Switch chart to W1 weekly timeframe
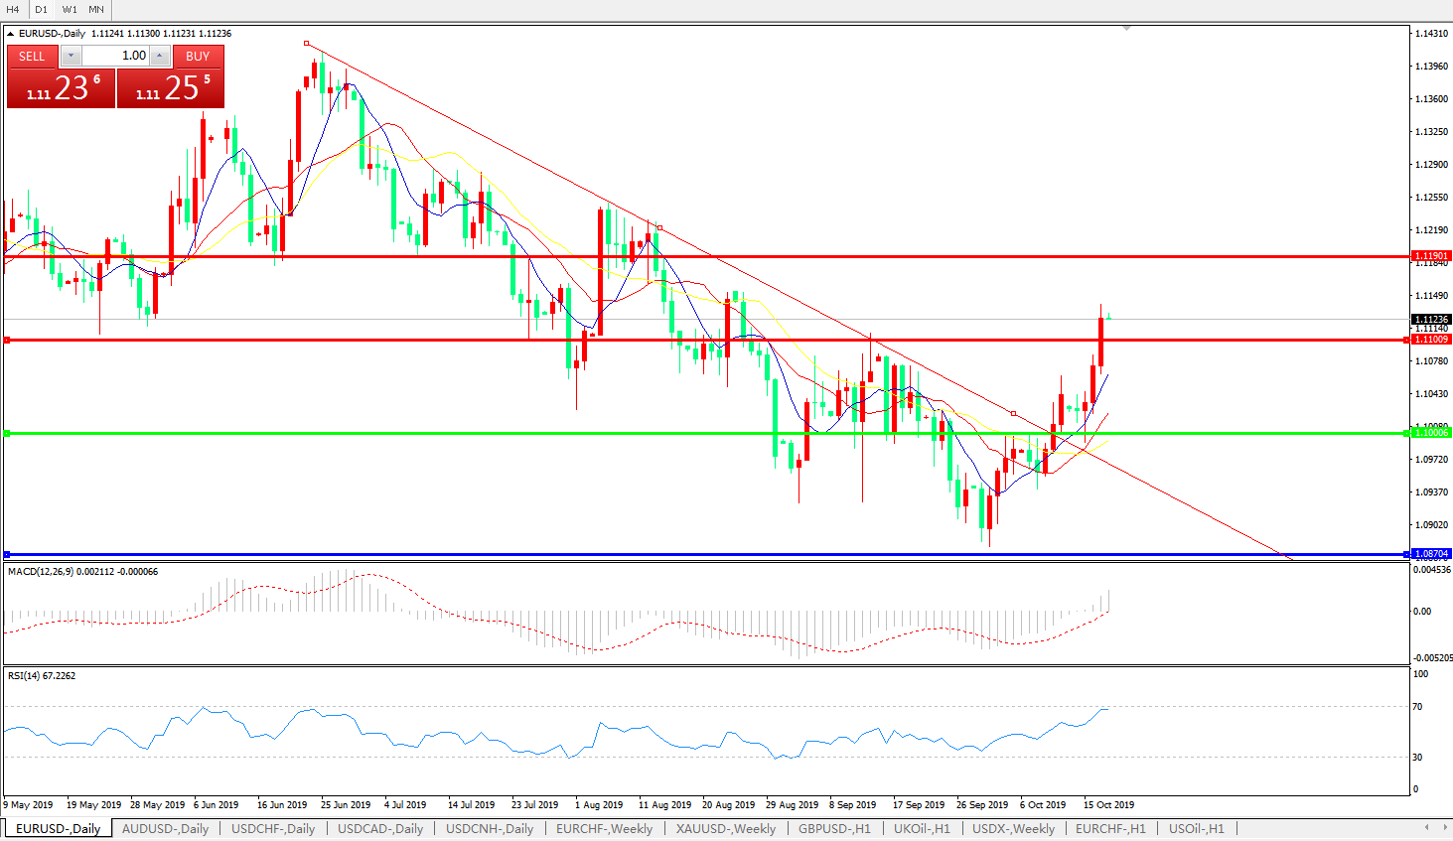Image resolution: width=1453 pixels, height=841 pixels. point(70,9)
